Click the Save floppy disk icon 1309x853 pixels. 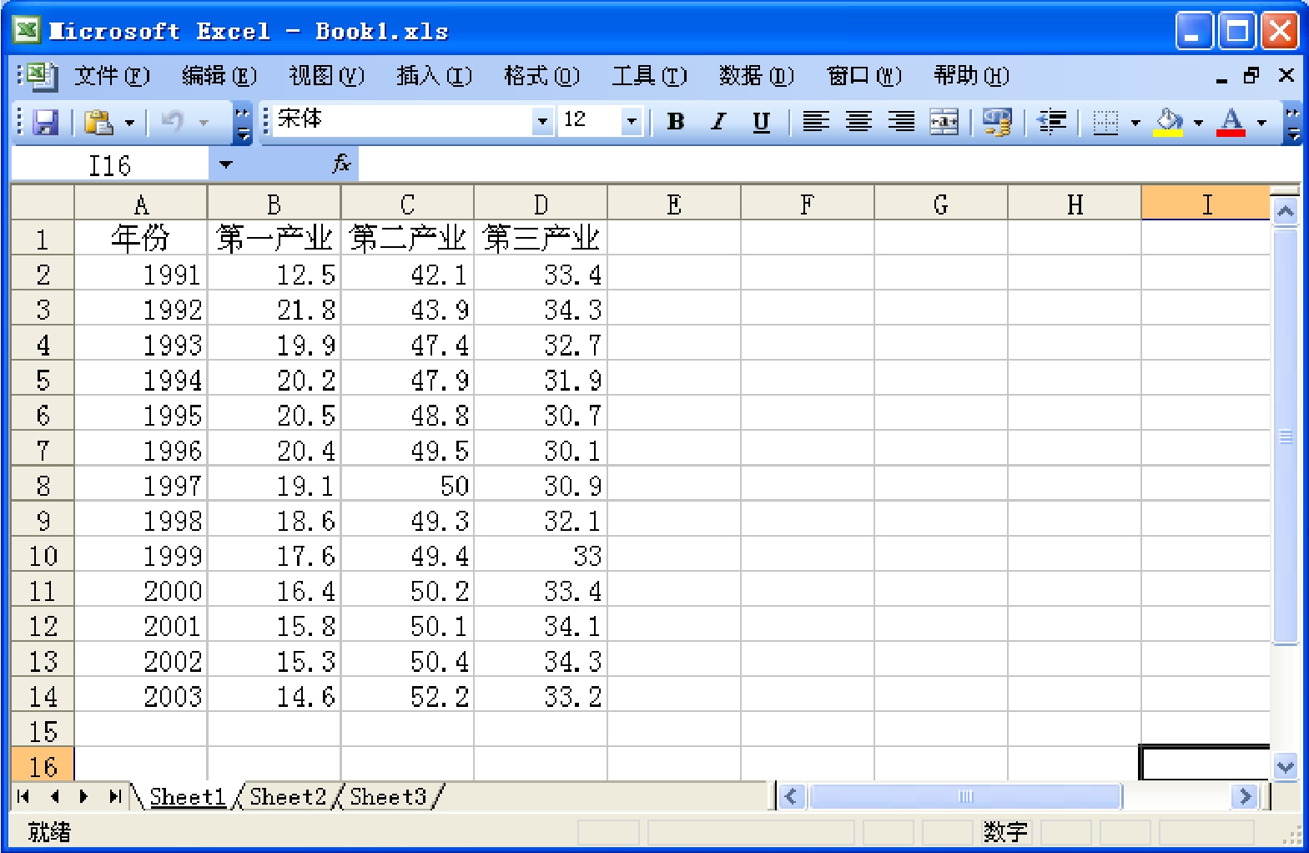click(x=45, y=123)
